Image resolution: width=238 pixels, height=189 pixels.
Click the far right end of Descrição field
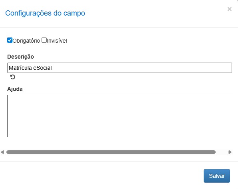pyautogui.click(x=230, y=68)
